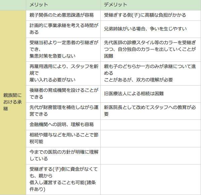This screenshot has width=201, height=195.
Task: Click the 親族間における承継 row header
Action: [13, 103]
